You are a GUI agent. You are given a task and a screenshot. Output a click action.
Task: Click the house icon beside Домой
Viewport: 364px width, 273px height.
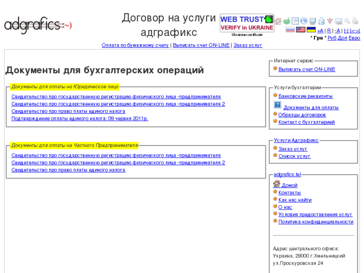pos(276,183)
